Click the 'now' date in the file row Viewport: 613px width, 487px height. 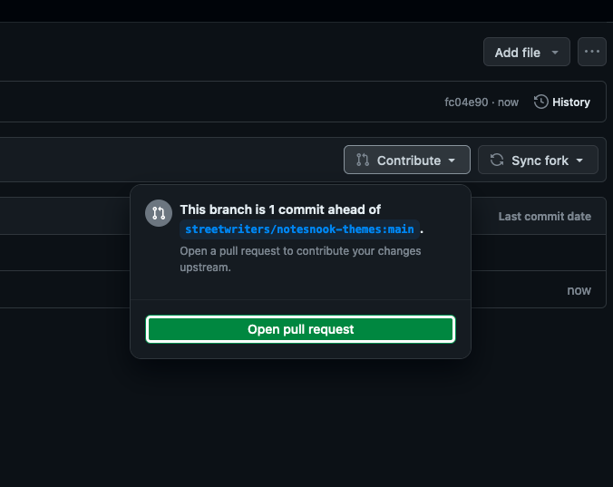point(579,290)
